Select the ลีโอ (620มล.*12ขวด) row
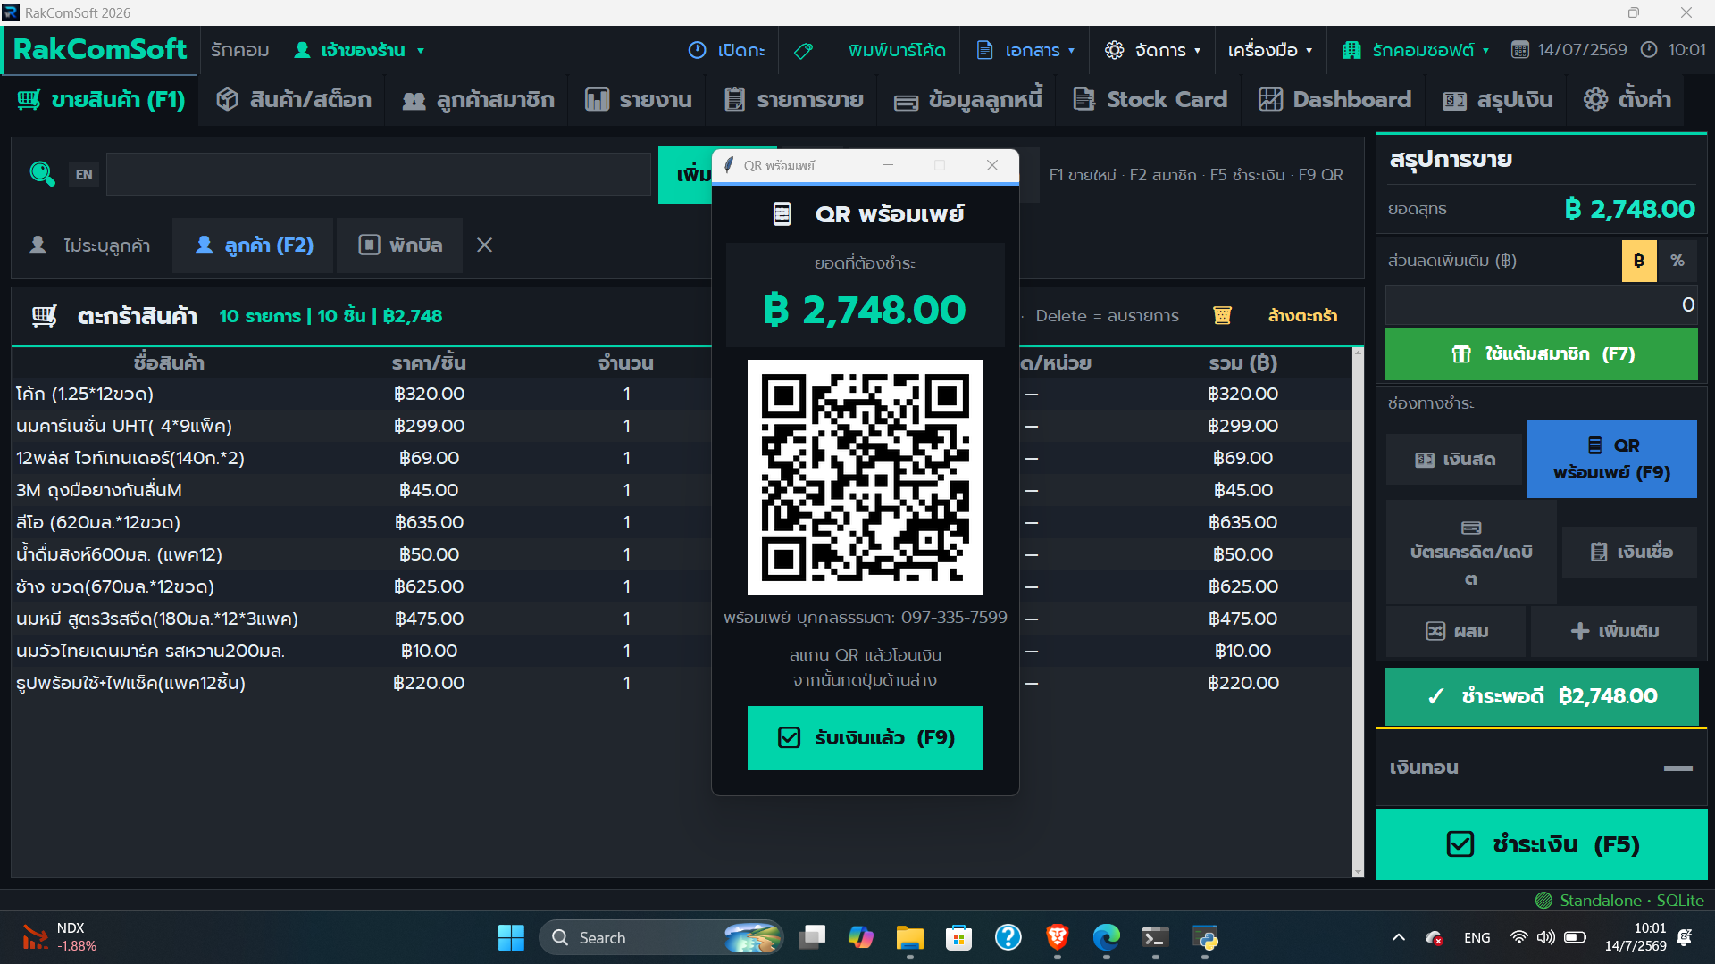Screen dimensions: 1715x964 [681, 522]
